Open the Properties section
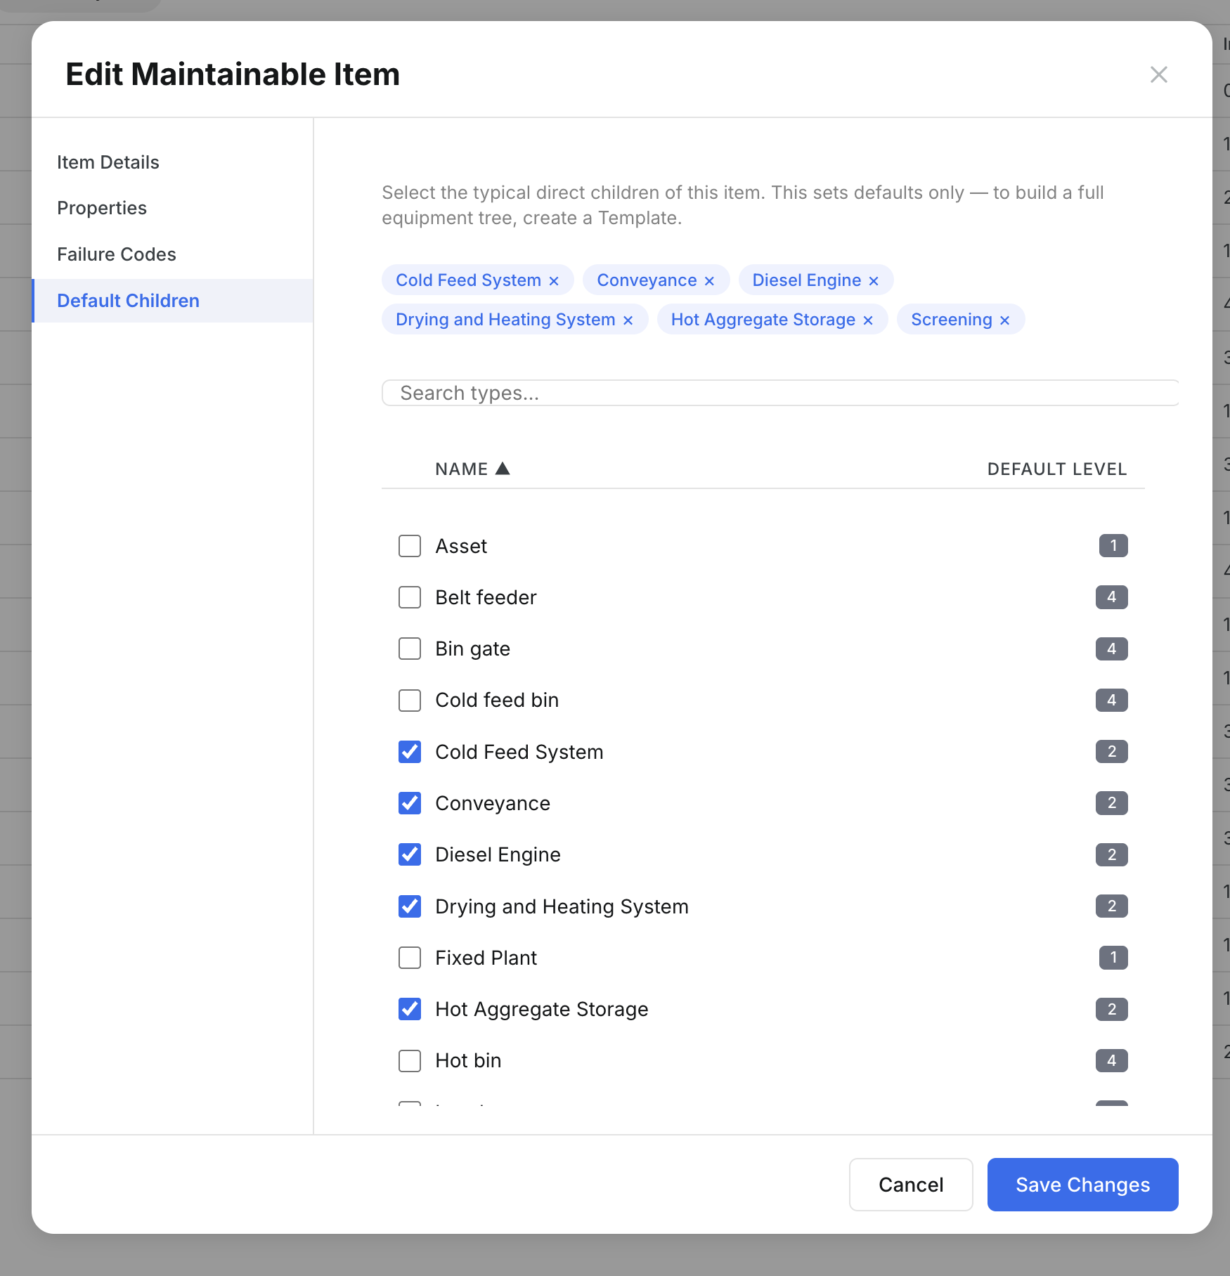1230x1276 pixels. coord(102,208)
